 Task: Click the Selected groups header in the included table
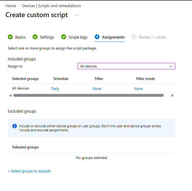[25, 79]
